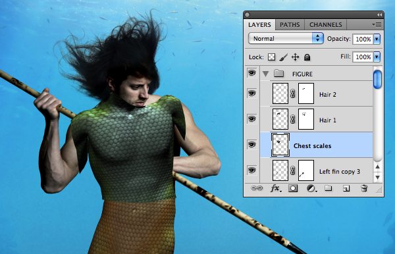Select the Hair 1 layer thumbnail

(280, 119)
